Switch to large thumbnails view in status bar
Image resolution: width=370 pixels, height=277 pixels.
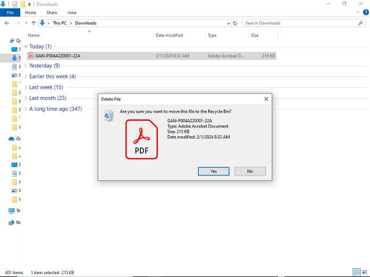pyautogui.click(x=365, y=272)
